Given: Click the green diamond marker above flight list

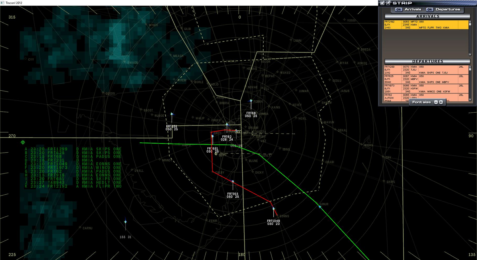Looking at the screenshot, I should point(23,142).
